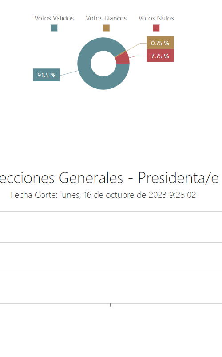Select the 7.75 % data label
Screen dimensions: 222x357
(x=160, y=56)
